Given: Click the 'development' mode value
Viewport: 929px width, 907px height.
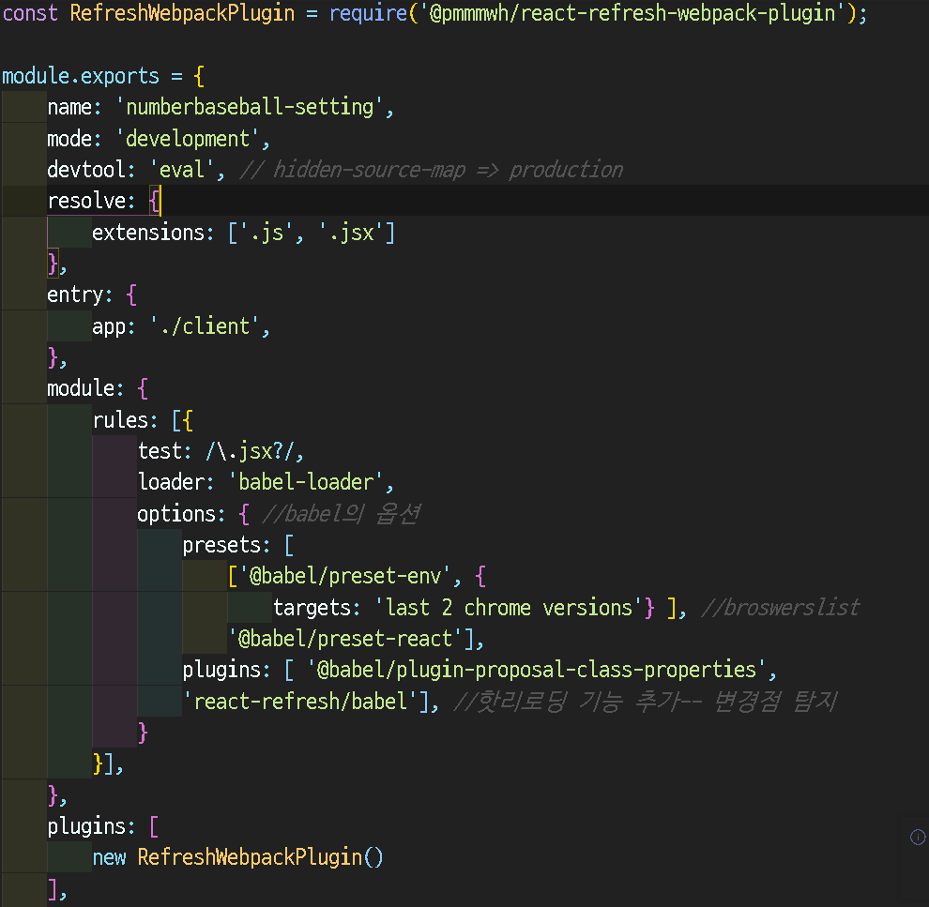Looking at the screenshot, I should 188,139.
